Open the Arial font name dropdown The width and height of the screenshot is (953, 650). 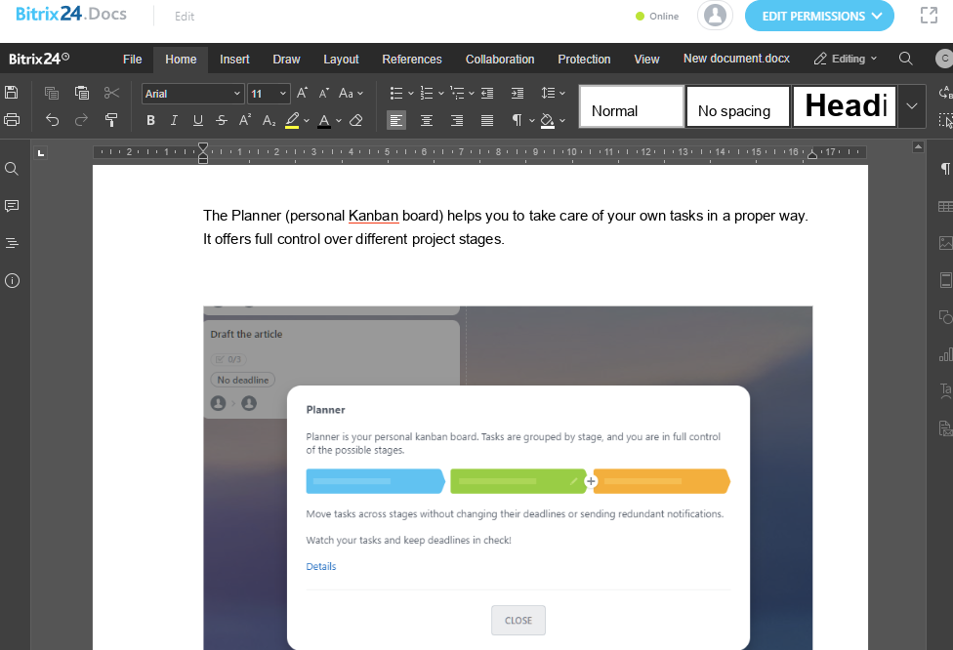click(192, 94)
